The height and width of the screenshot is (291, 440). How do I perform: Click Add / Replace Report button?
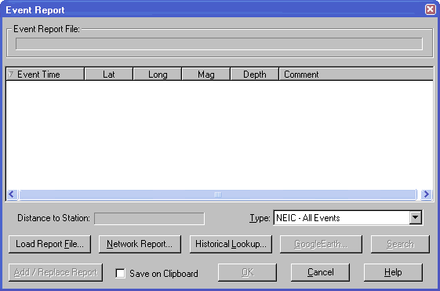56,272
